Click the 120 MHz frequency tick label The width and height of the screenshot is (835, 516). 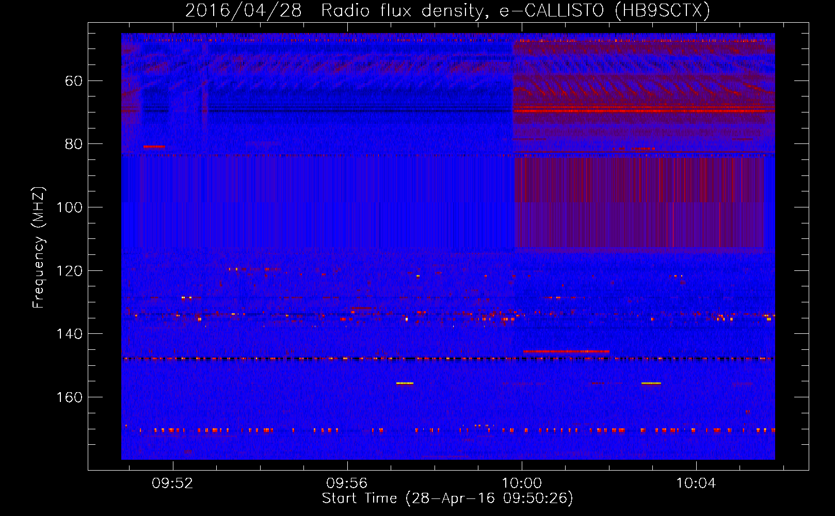(x=69, y=271)
